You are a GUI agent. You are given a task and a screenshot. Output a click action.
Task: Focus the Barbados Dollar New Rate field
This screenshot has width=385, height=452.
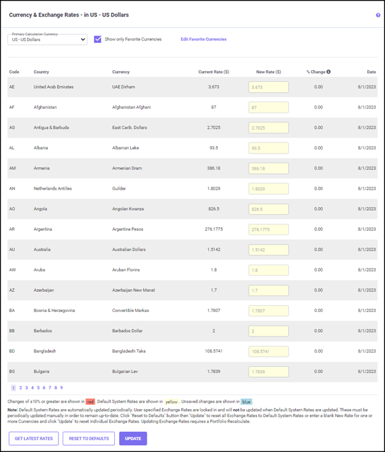coord(268,331)
